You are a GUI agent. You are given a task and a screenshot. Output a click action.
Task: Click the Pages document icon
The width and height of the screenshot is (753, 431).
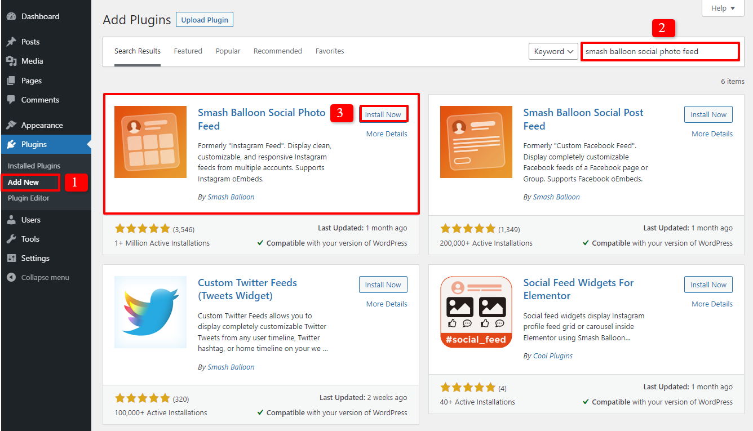pyautogui.click(x=11, y=81)
